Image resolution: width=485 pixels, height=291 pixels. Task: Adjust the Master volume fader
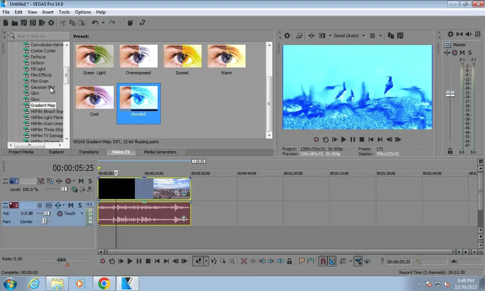tap(450, 94)
